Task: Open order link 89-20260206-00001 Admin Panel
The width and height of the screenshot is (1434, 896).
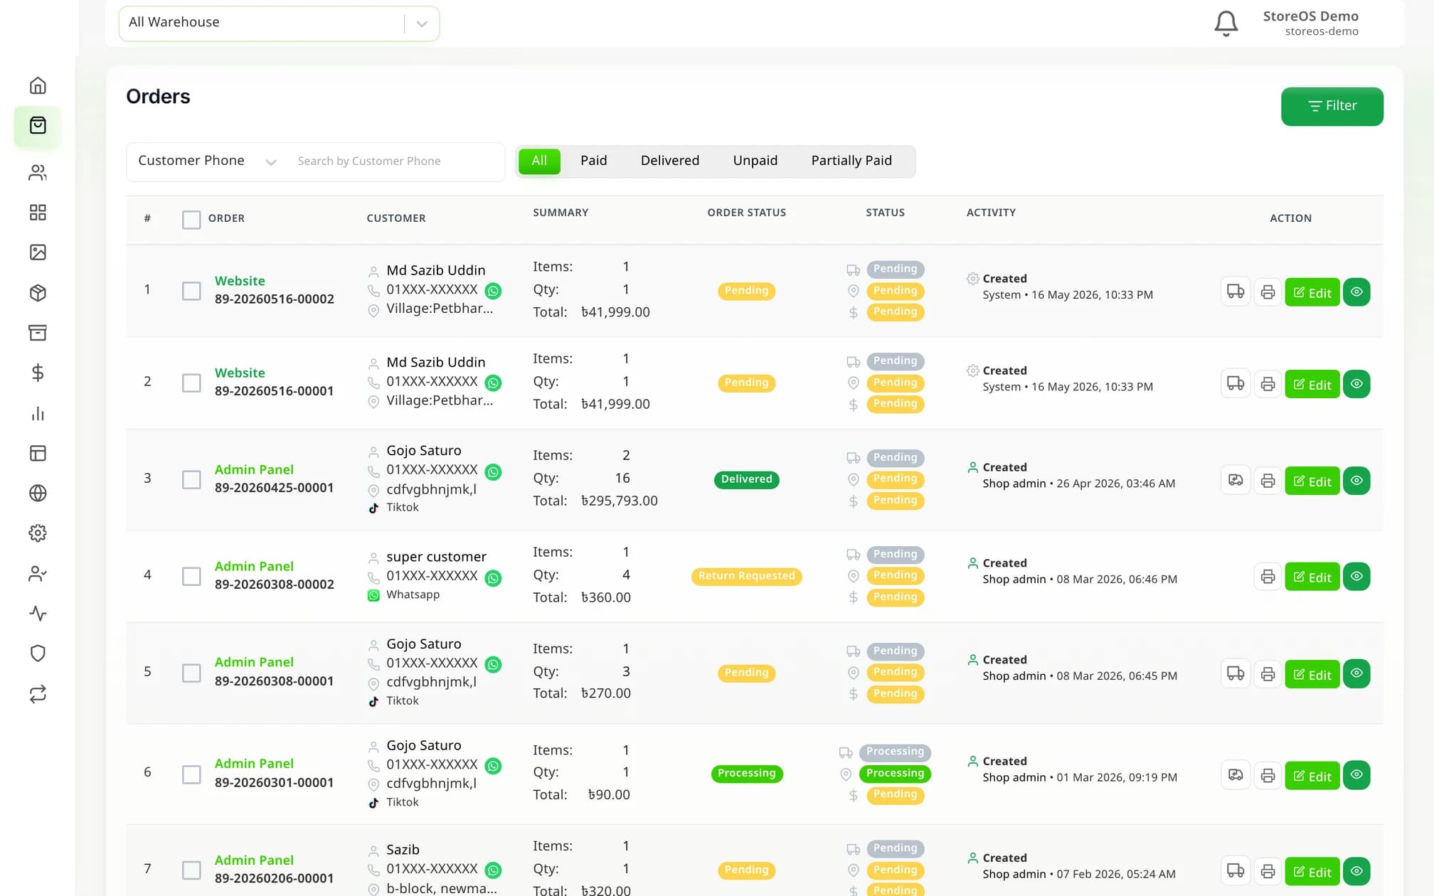Action: pyautogui.click(x=254, y=860)
